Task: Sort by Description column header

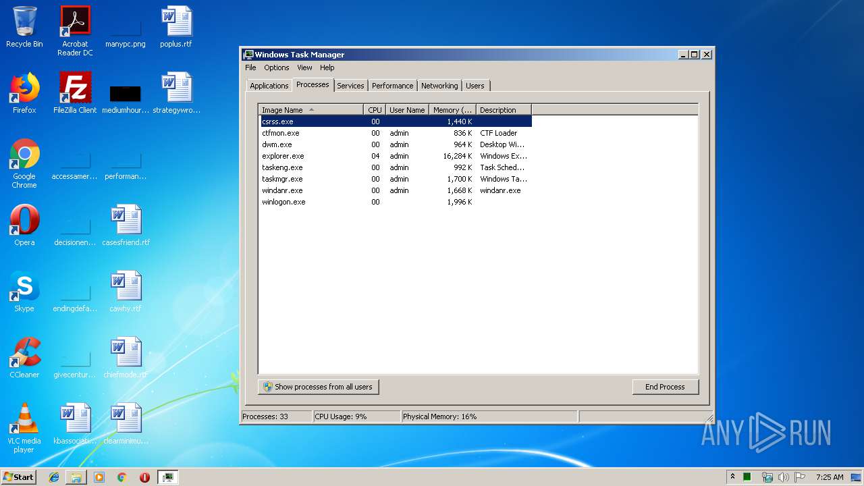Action: [504, 110]
